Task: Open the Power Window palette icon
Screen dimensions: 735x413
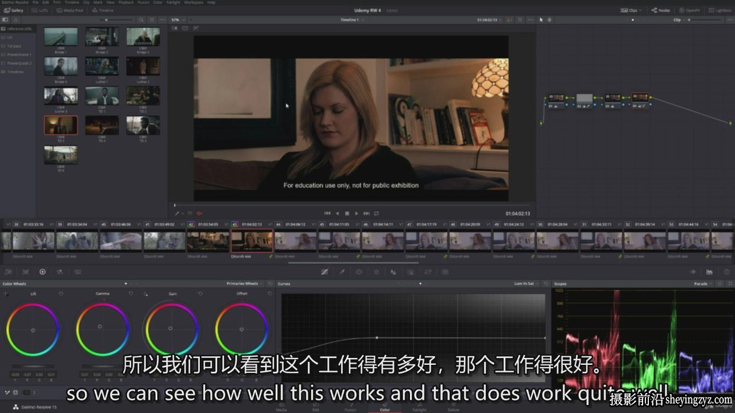Action: click(359, 272)
